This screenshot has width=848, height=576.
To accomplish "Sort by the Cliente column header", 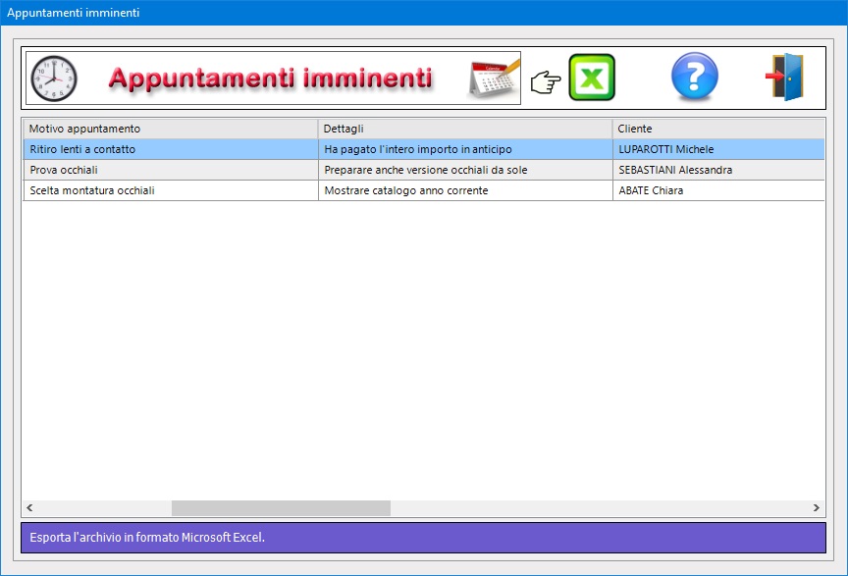I will [718, 129].
